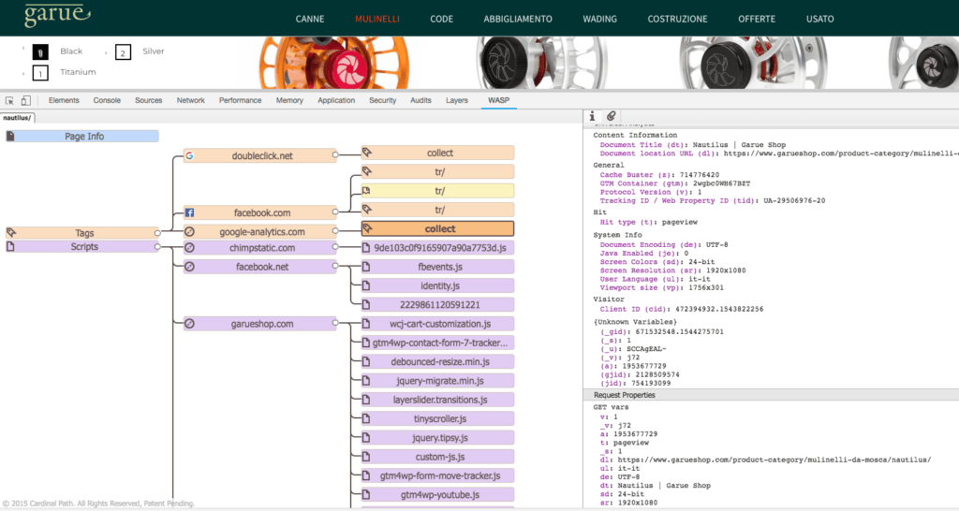Collapse the google-analytics.com connector circle
This screenshot has width=959, height=511.
point(335,231)
